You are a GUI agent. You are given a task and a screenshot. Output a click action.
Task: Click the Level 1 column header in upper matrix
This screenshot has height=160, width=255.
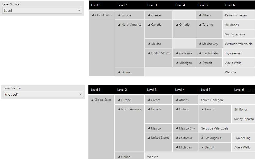click(96, 5)
